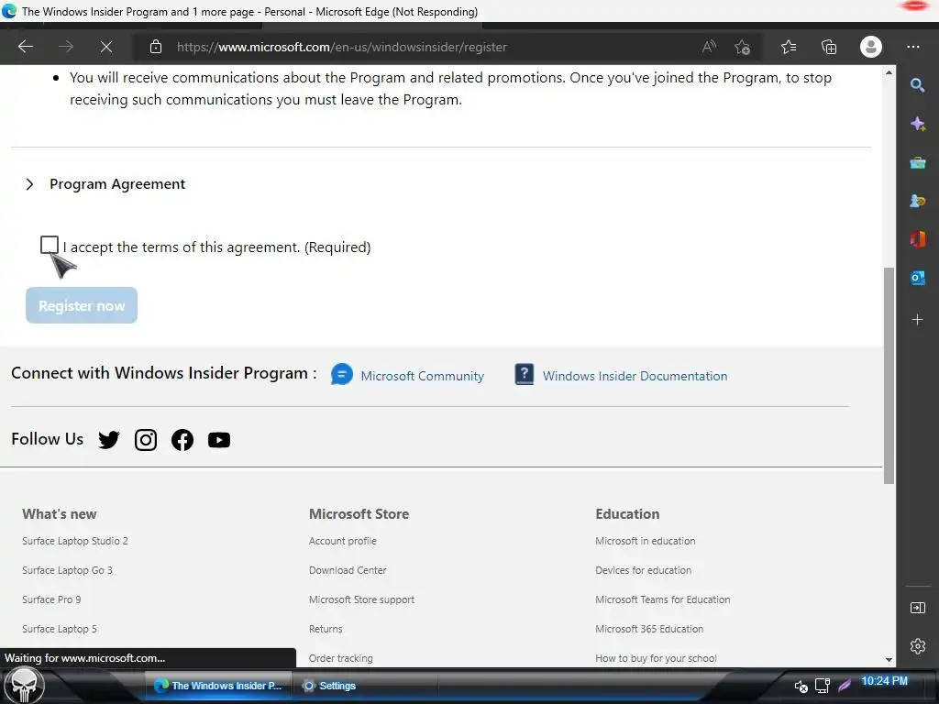Go back with the browser back arrow
The width and height of the screenshot is (939, 704).
tap(26, 47)
